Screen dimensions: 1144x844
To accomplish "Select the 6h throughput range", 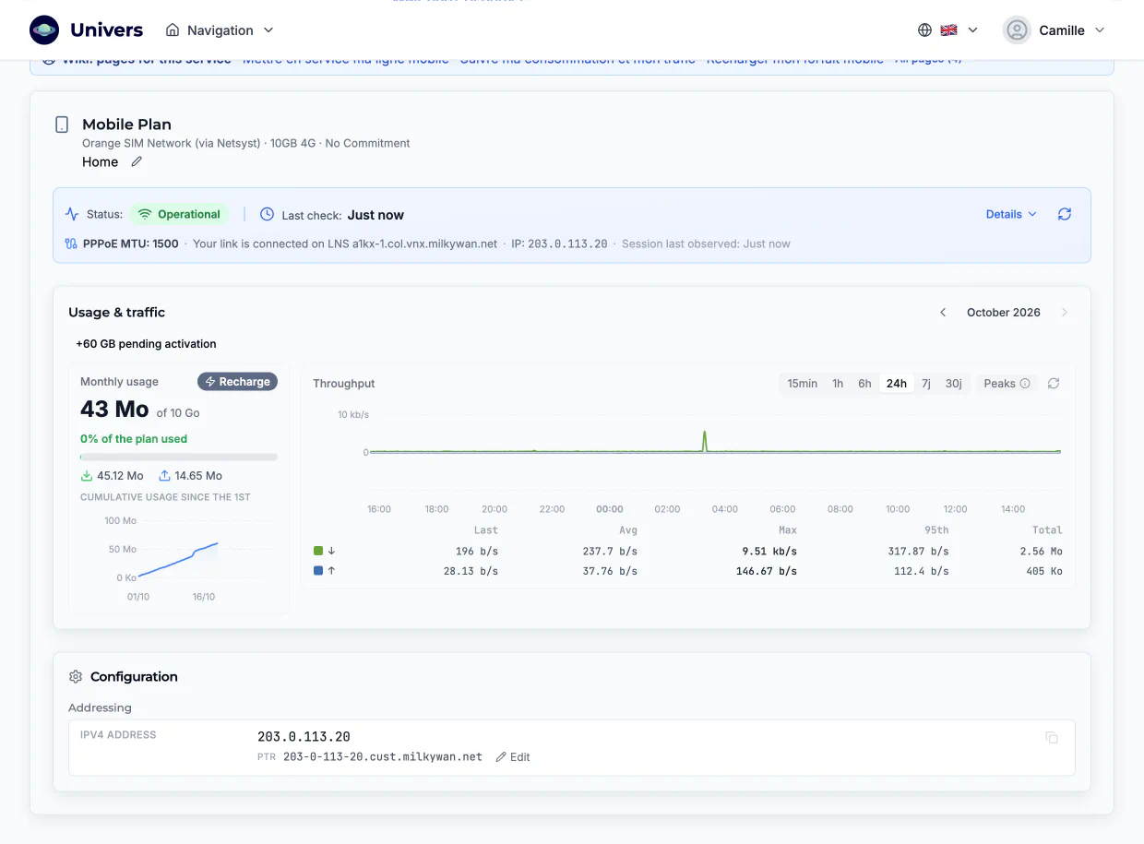I will (x=864, y=384).
